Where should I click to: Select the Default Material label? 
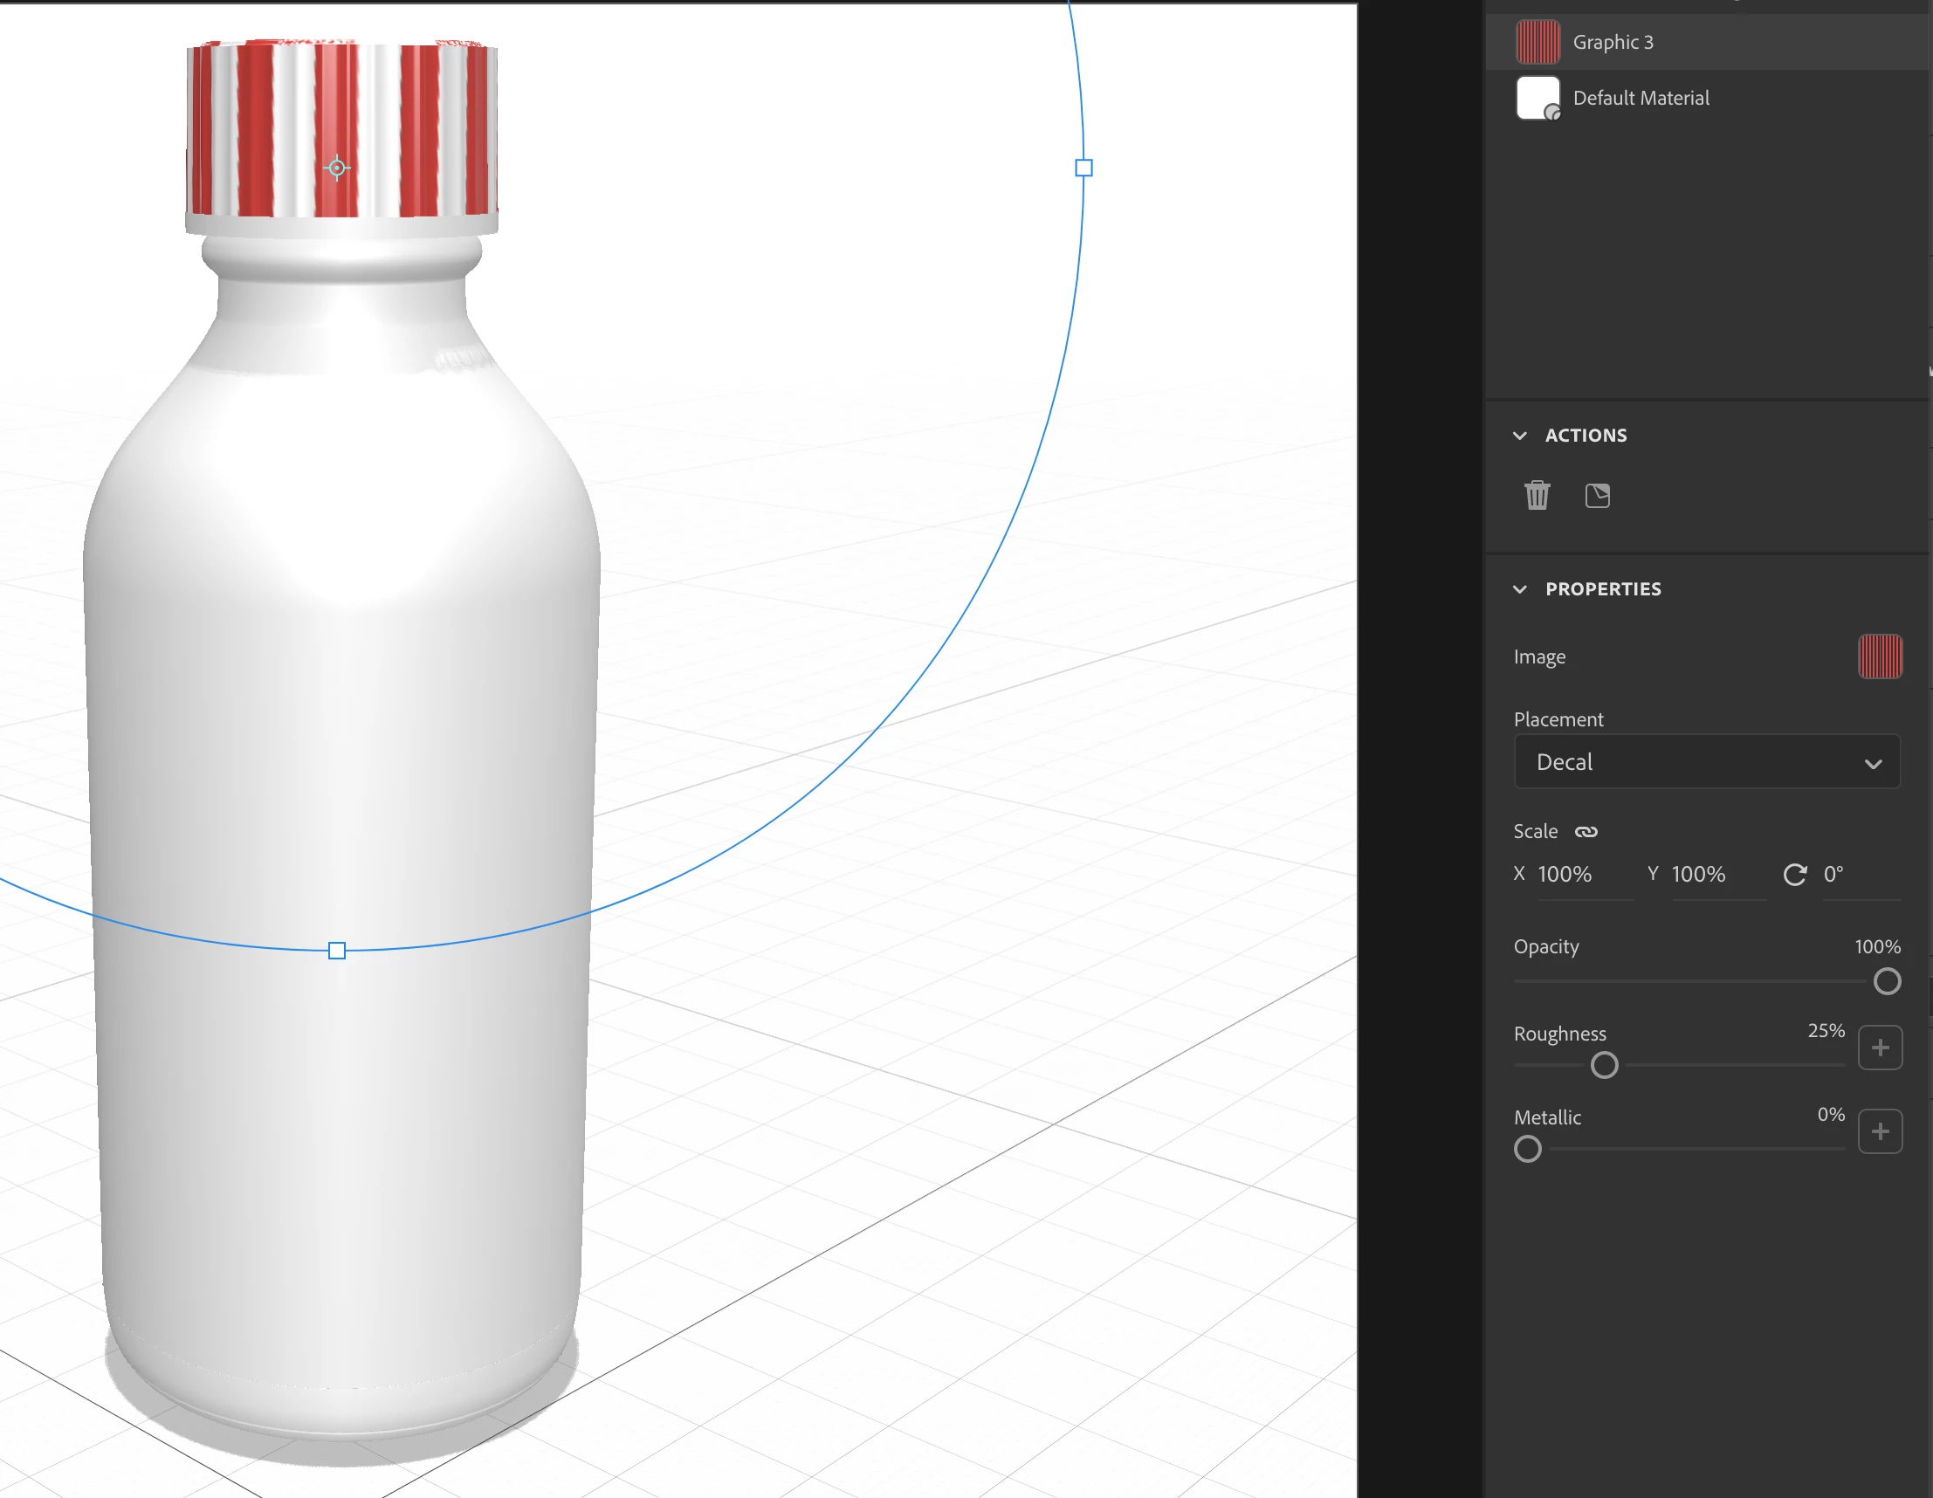(1641, 99)
